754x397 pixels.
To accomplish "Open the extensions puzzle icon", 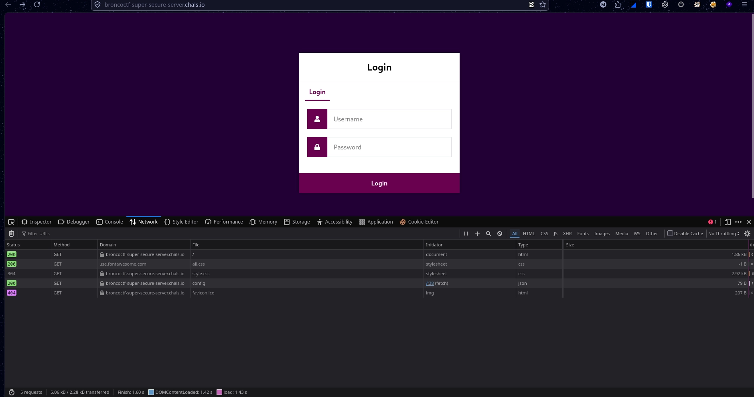I will (x=618, y=5).
